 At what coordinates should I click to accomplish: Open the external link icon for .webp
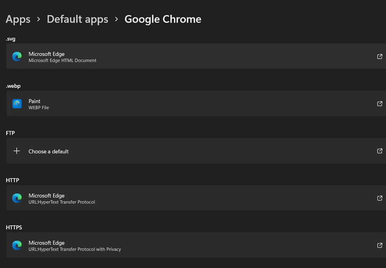[x=380, y=104]
